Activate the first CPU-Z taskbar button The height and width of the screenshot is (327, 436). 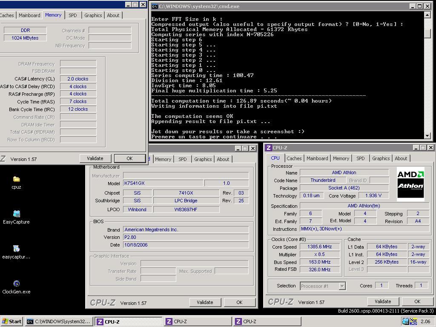[x=128, y=321]
